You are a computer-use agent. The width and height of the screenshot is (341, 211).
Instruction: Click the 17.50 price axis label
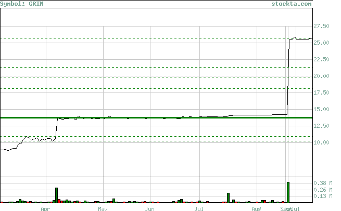[321, 93]
